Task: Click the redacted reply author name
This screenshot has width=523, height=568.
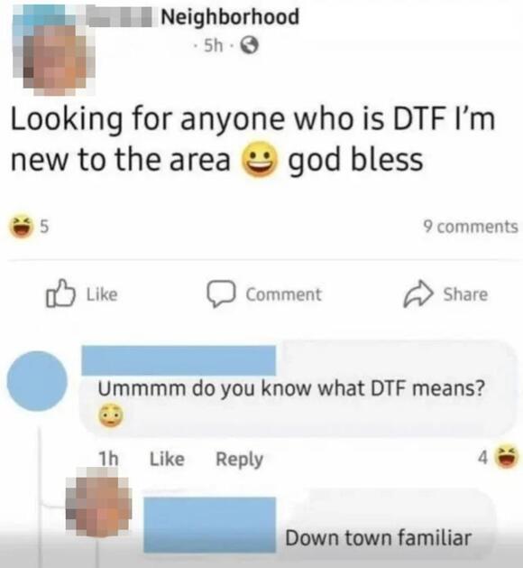Action: tap(210, 525)
